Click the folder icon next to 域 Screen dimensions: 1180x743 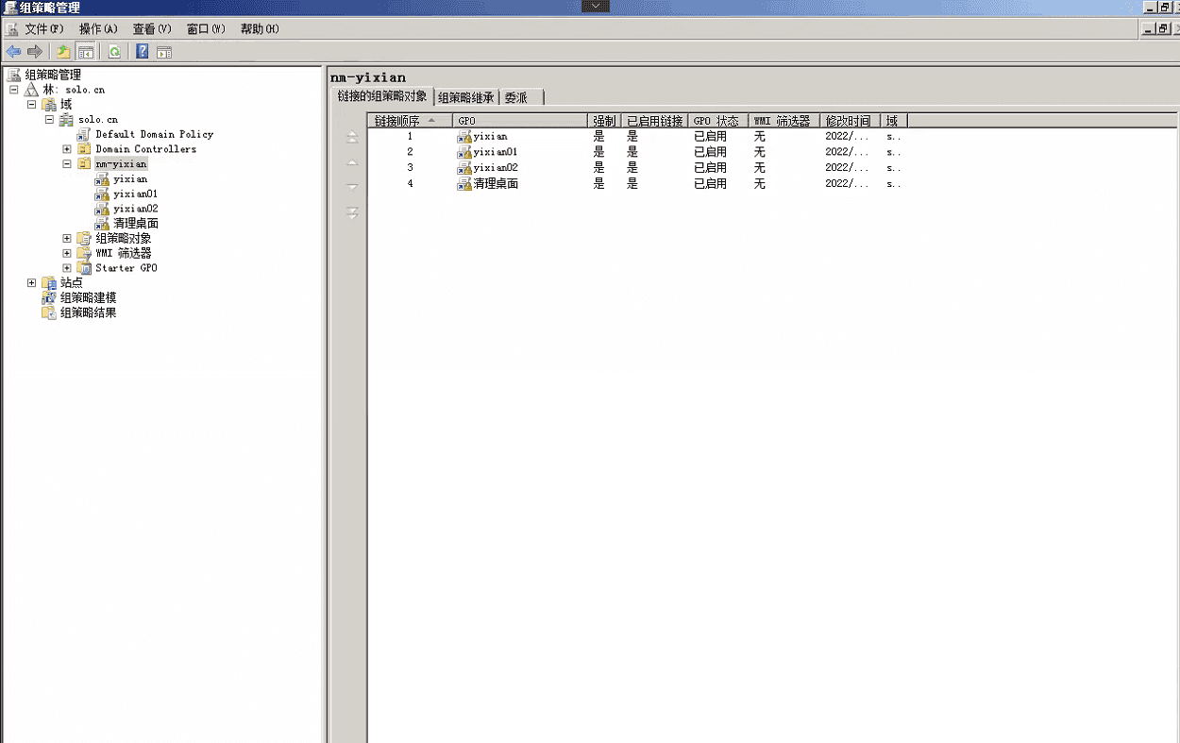point(49,105)
